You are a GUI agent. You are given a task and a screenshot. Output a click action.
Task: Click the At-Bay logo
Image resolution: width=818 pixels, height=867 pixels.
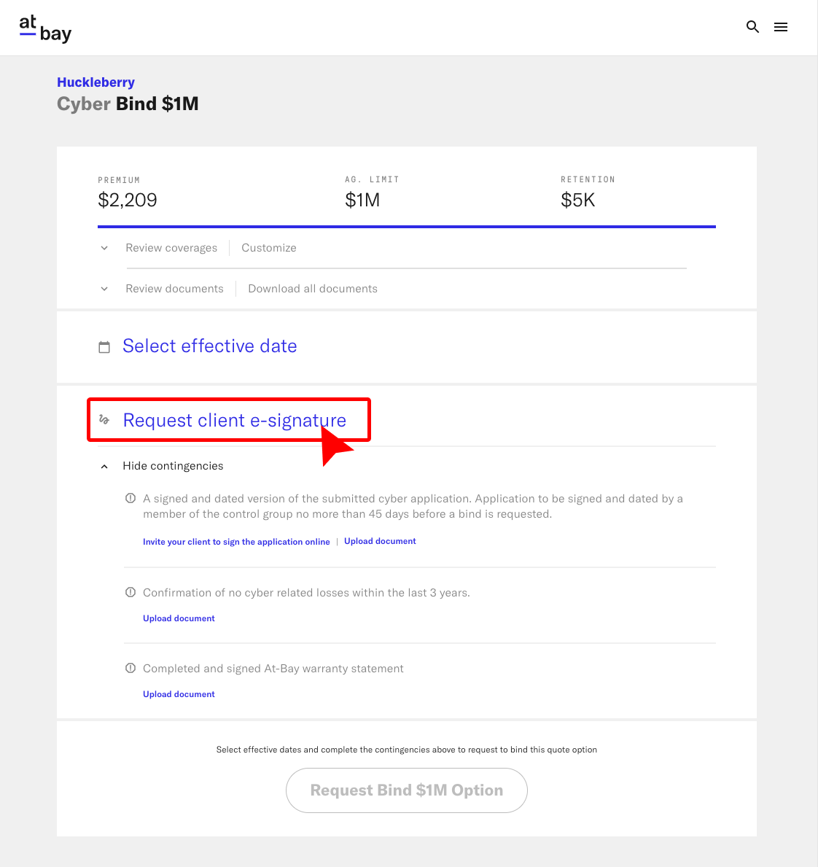pos(45,28)
